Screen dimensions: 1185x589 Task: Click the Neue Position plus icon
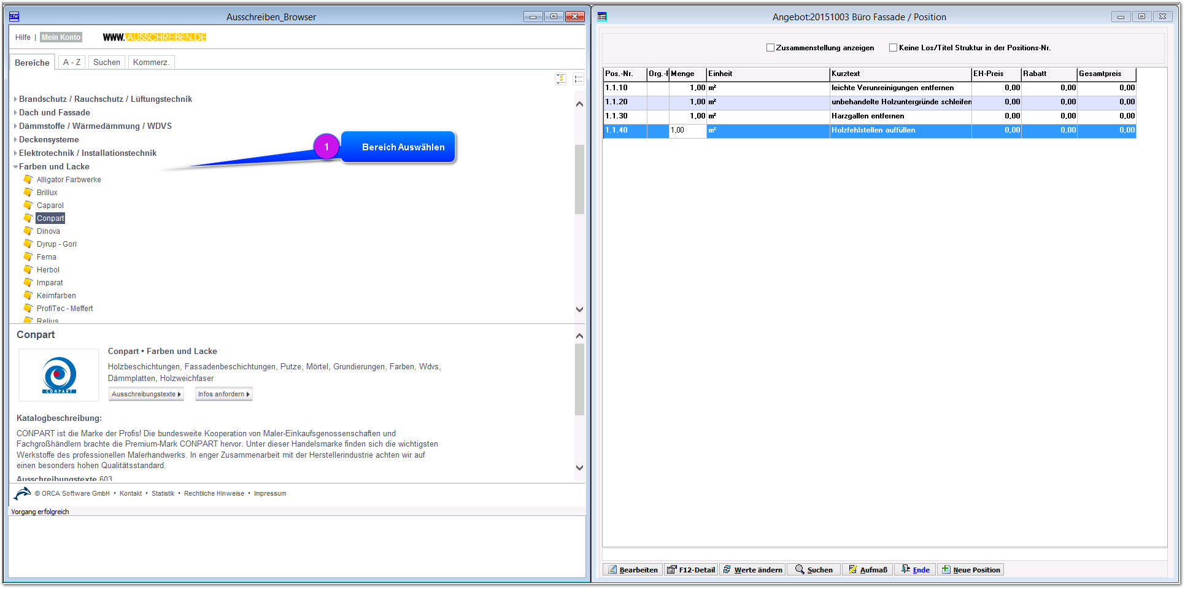click(x=946, y=569)
